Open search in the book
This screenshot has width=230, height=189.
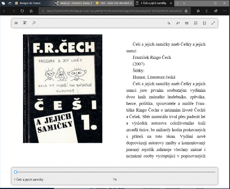pos(34,23)
